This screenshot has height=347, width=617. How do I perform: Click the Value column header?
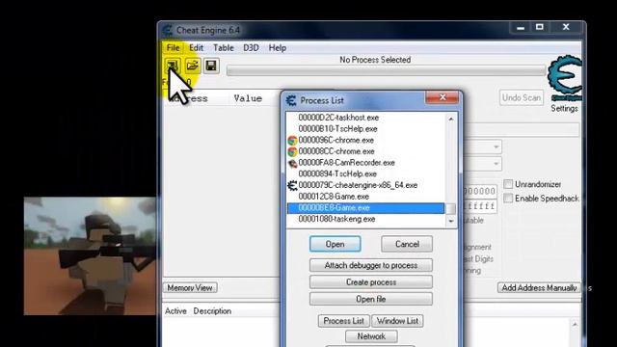point(248,98)
